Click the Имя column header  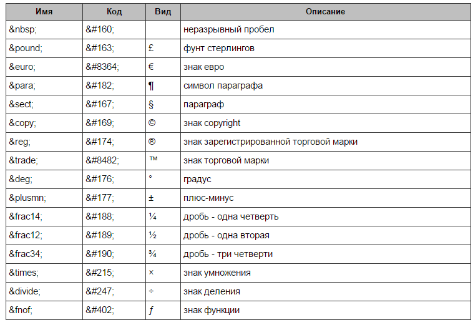pos(44,12)
